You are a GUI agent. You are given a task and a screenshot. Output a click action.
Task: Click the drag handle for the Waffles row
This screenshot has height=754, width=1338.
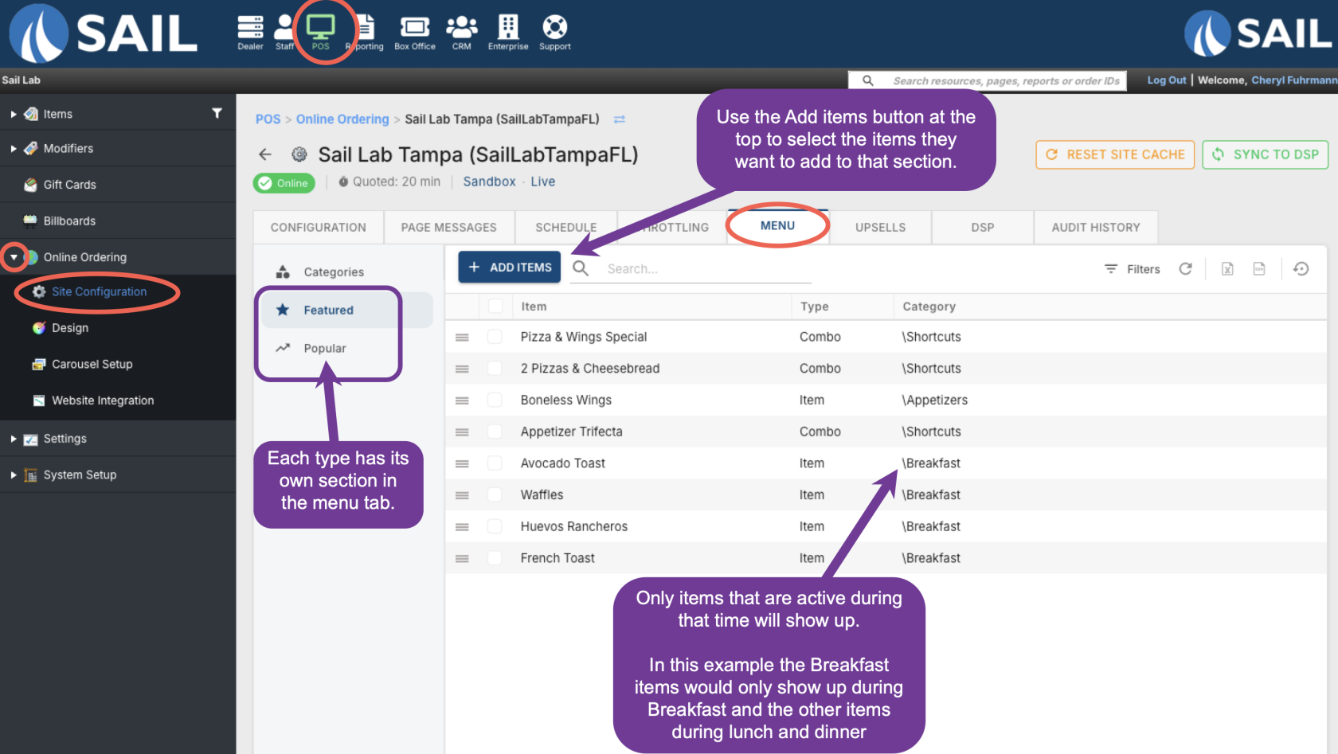tap(462, 495)
